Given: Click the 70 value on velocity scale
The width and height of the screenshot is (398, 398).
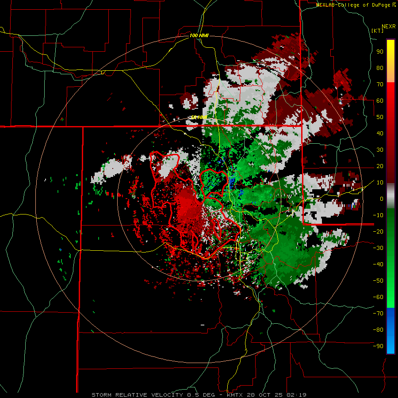Looking at the screenshot, I should point(380,84).
